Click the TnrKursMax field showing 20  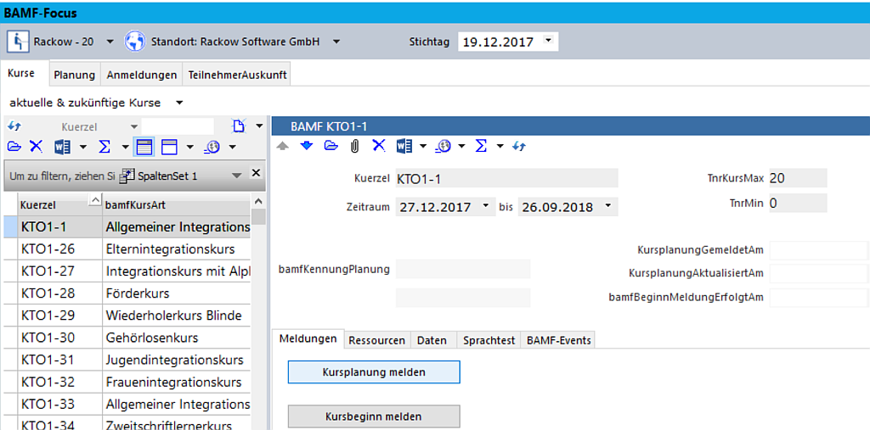(x=798, y=178)
